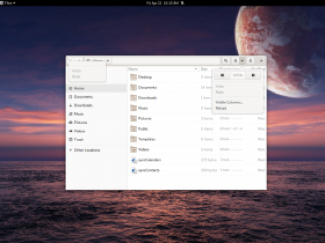Click the clock in the top panel
Image resolution: width=325 pixels, height=243 pixels.
click(162, 3)
